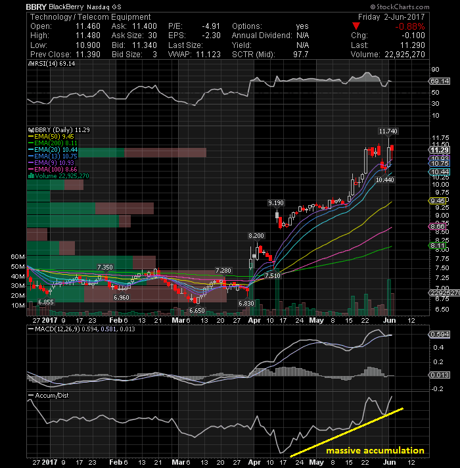This screenshot has height=468, width=460.
Task: Click the small chart icon beside RSI(14)
Action: [x=30, y=64]
